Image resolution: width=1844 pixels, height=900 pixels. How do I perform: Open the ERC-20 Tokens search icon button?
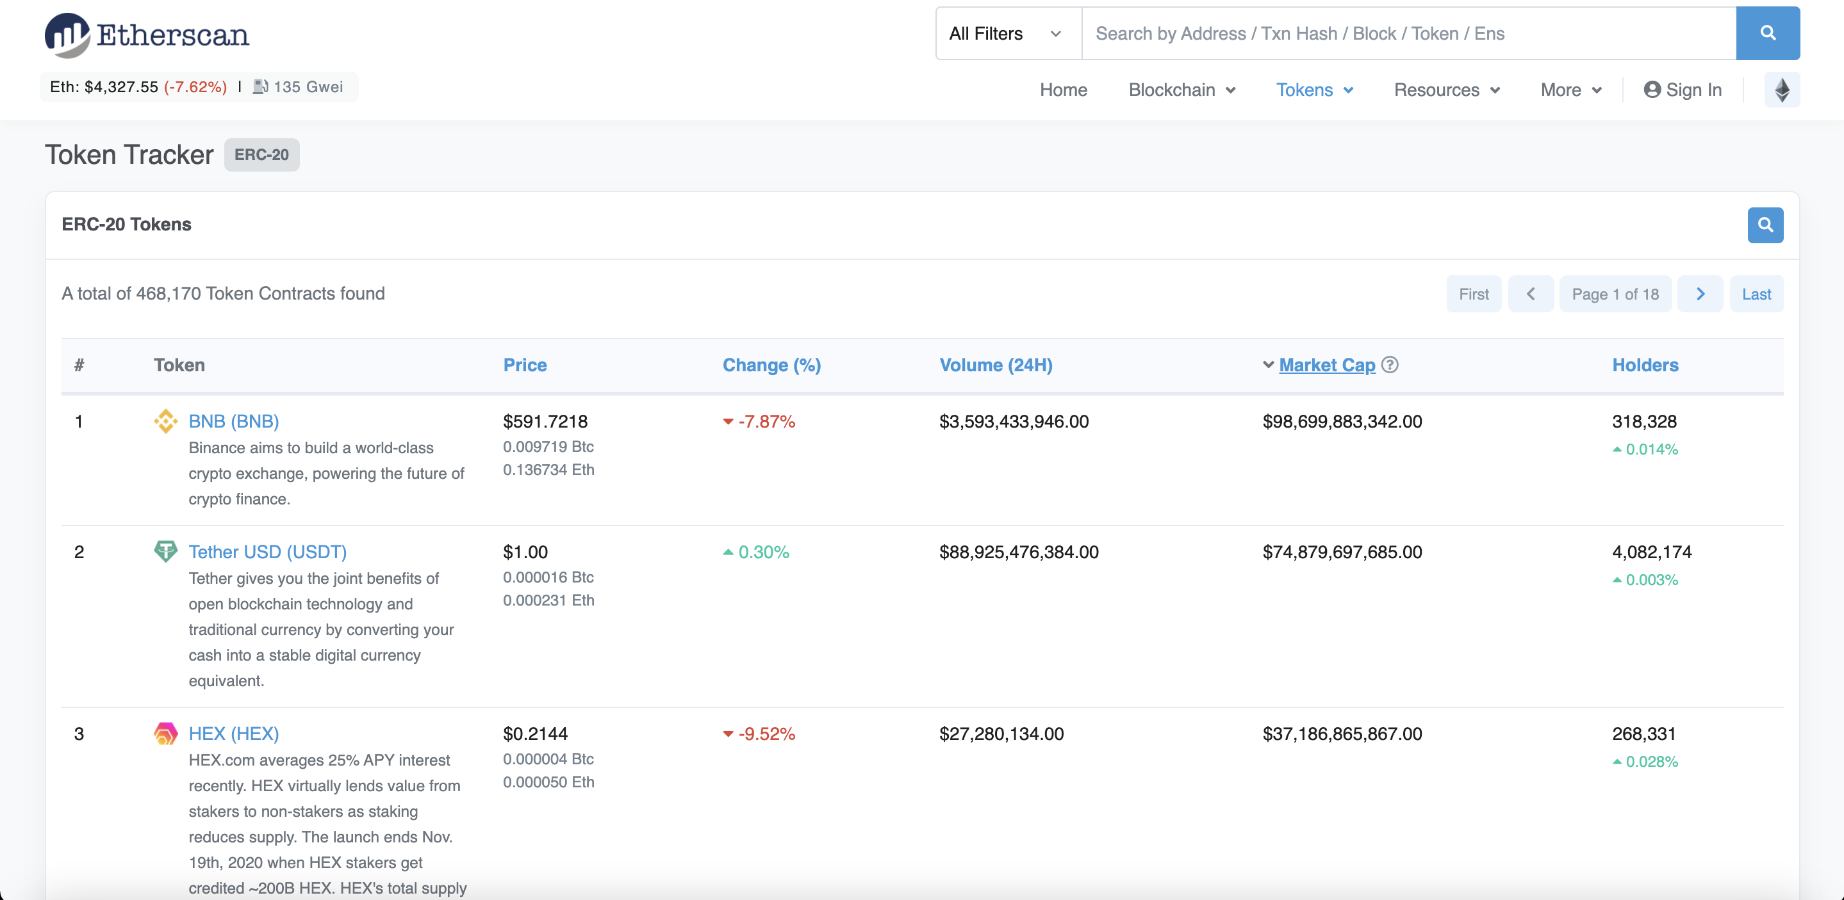tap(1765, 225)
